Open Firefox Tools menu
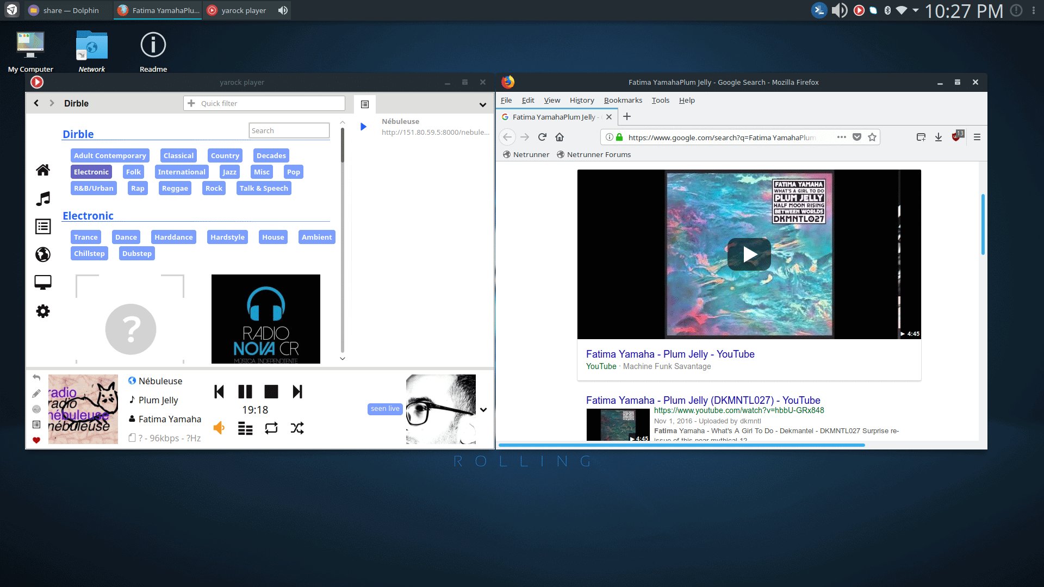 [661, 100]
